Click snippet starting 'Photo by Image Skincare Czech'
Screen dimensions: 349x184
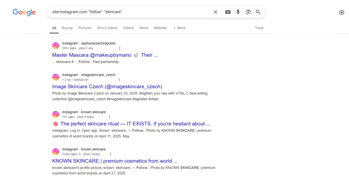click(x=130, y=96)
